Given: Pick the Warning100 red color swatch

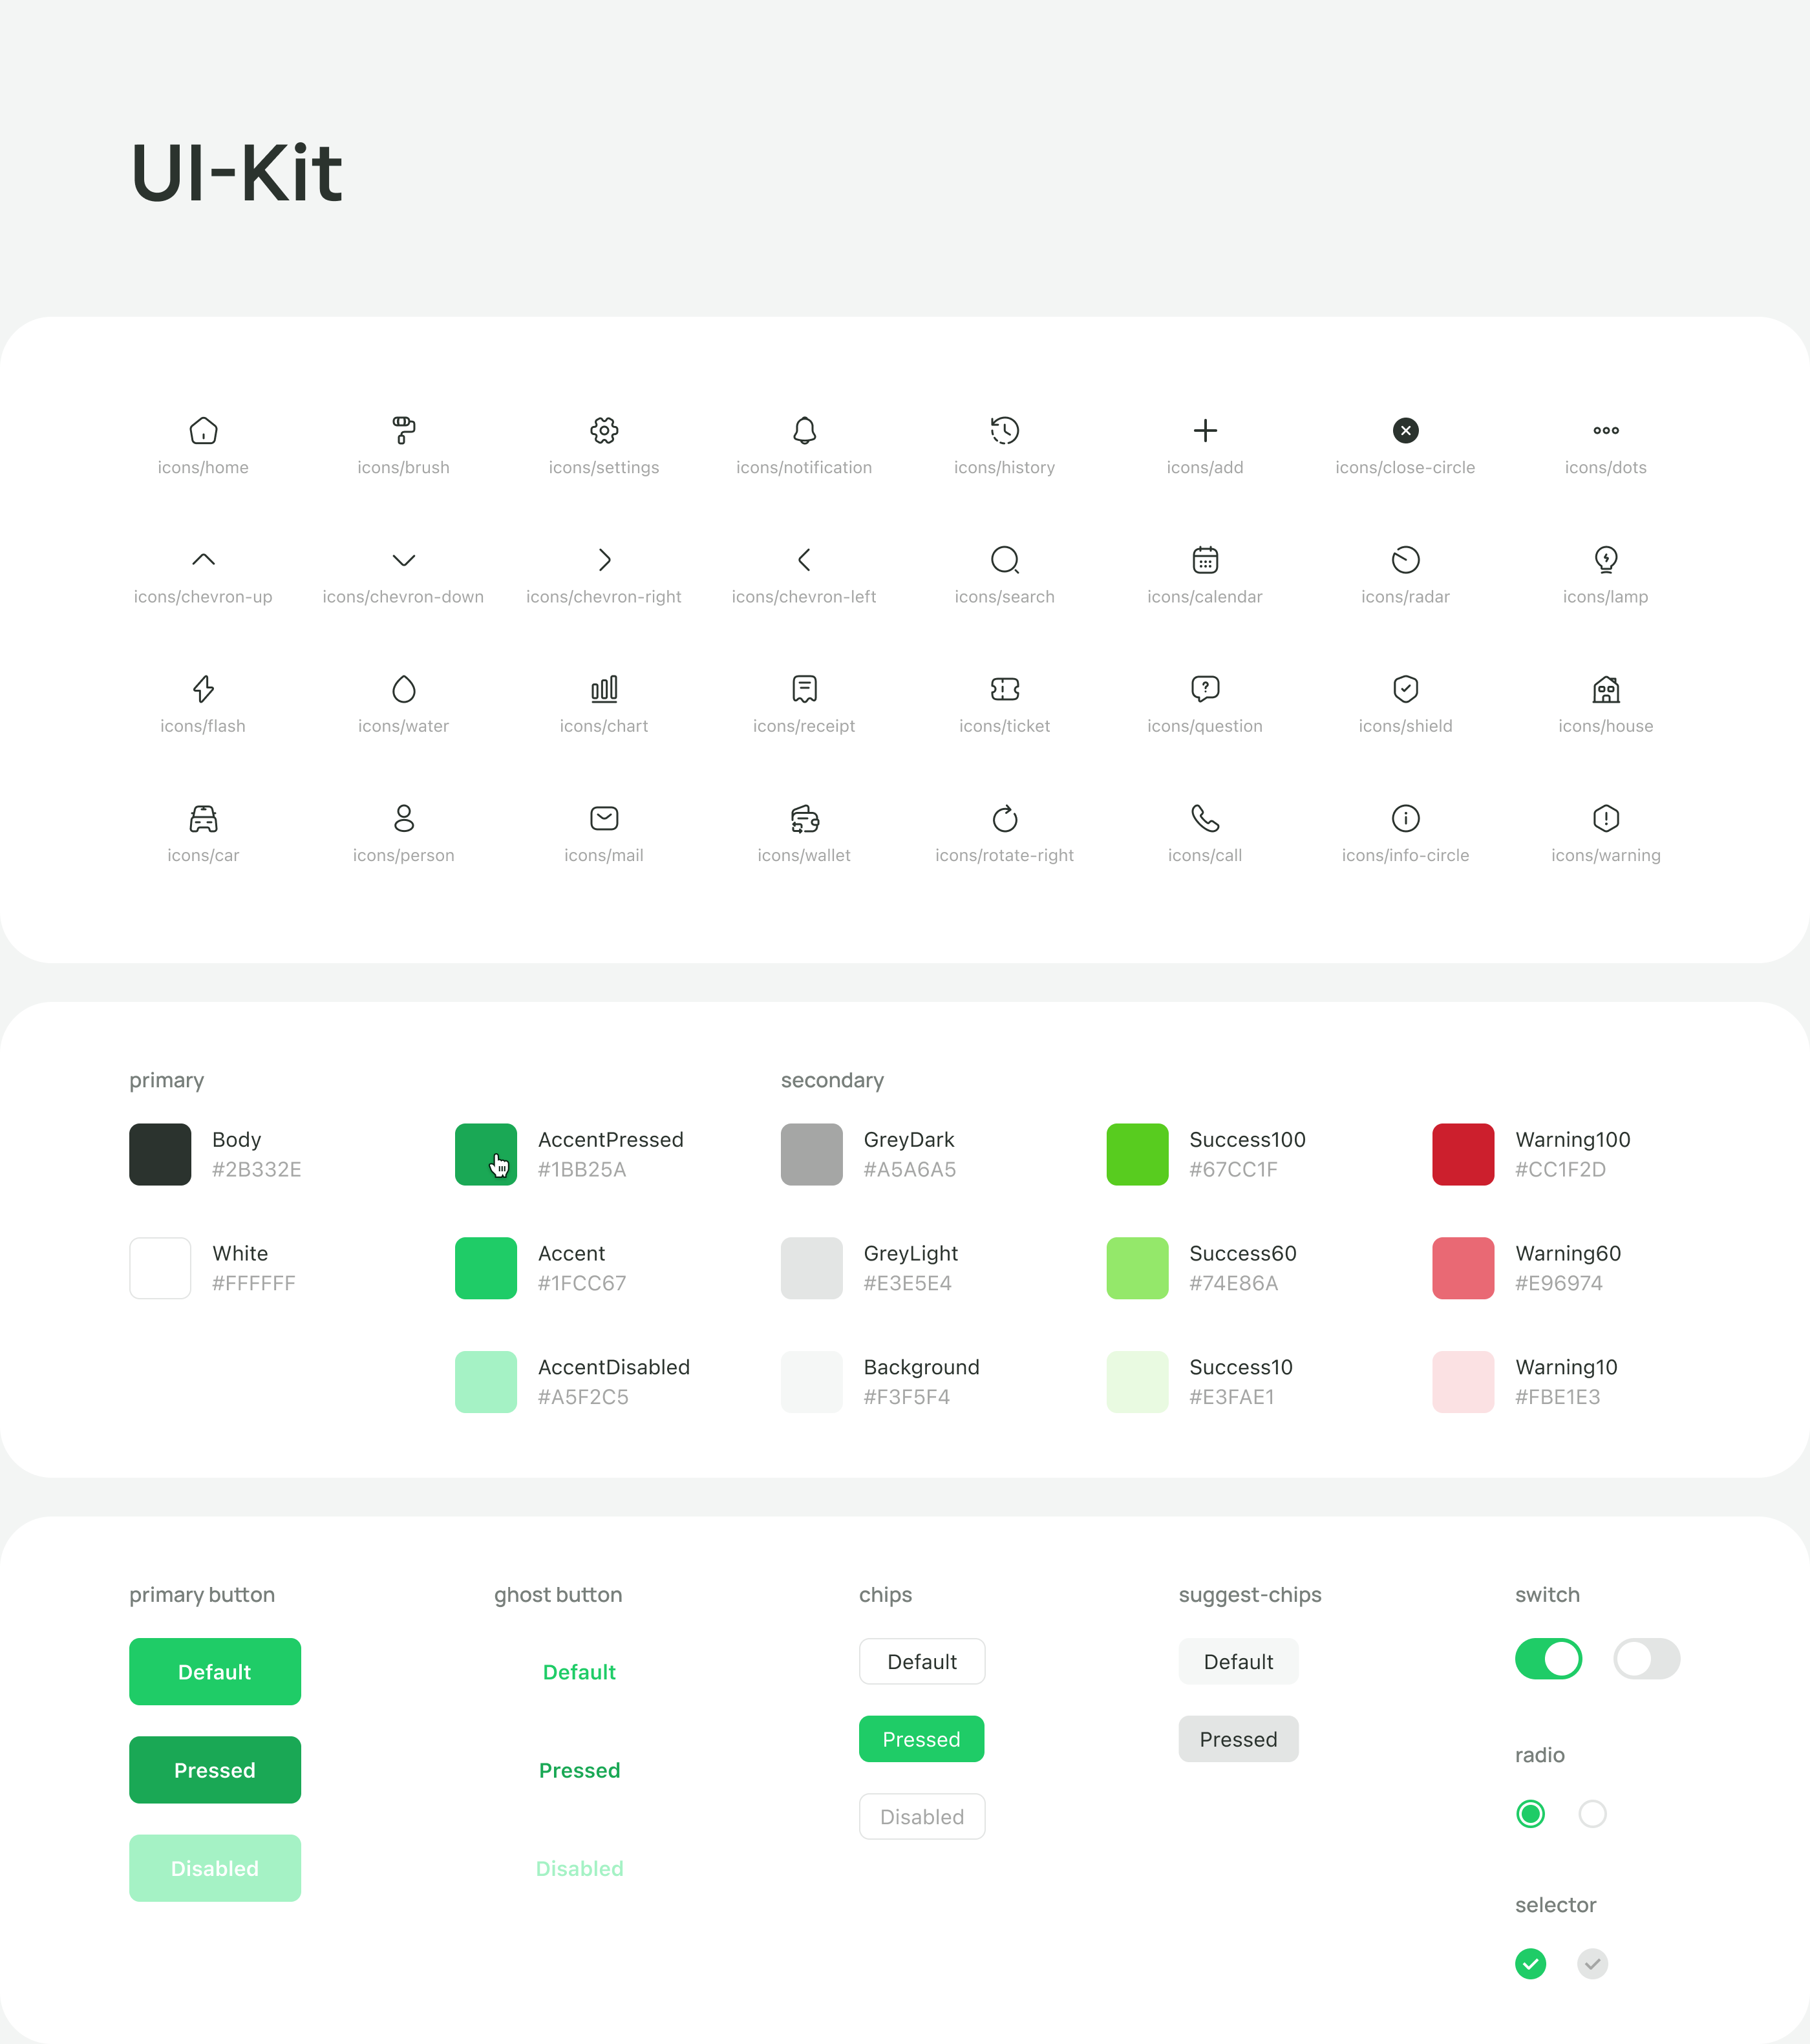Looking at the screenshot, I should 1462,1154.
